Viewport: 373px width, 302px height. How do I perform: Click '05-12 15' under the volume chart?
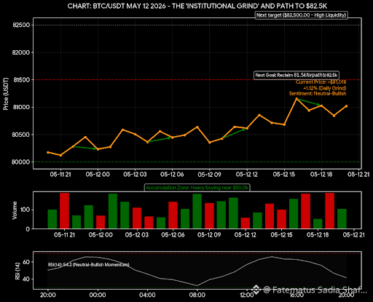click(281, 235)
